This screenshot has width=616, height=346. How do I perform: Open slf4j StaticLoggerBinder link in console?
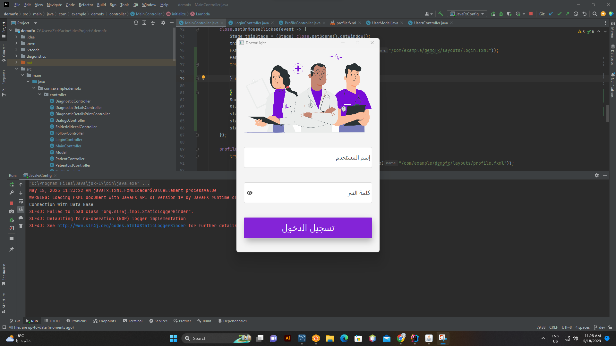coord(121,226)
